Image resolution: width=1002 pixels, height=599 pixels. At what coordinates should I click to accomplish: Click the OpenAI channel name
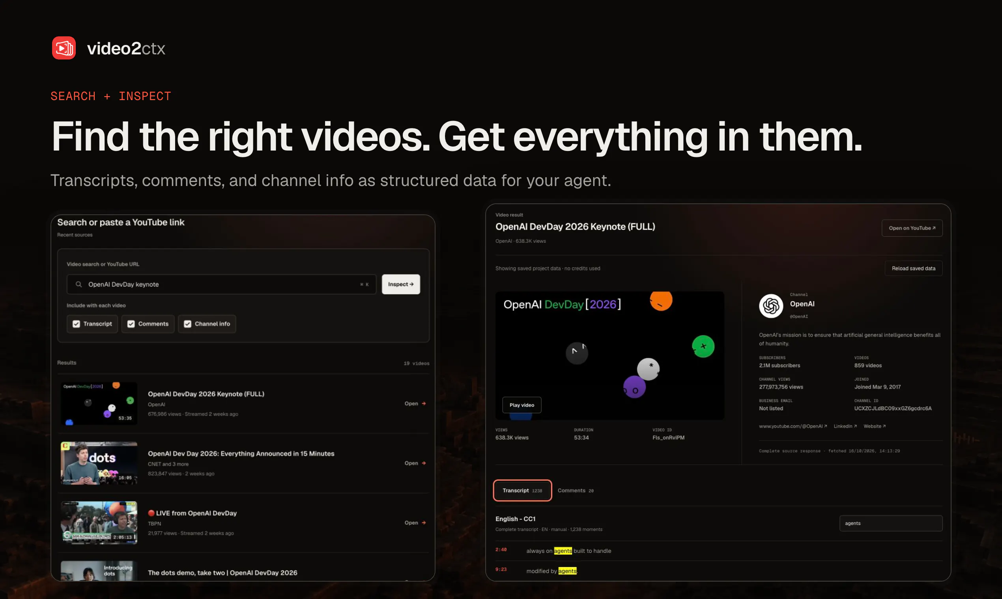[802, 304]
